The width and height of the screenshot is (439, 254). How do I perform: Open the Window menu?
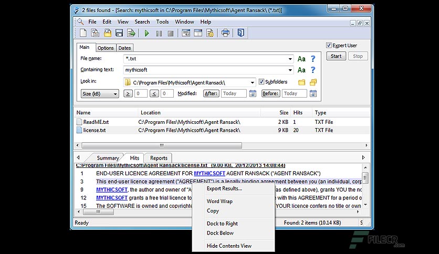184,22
